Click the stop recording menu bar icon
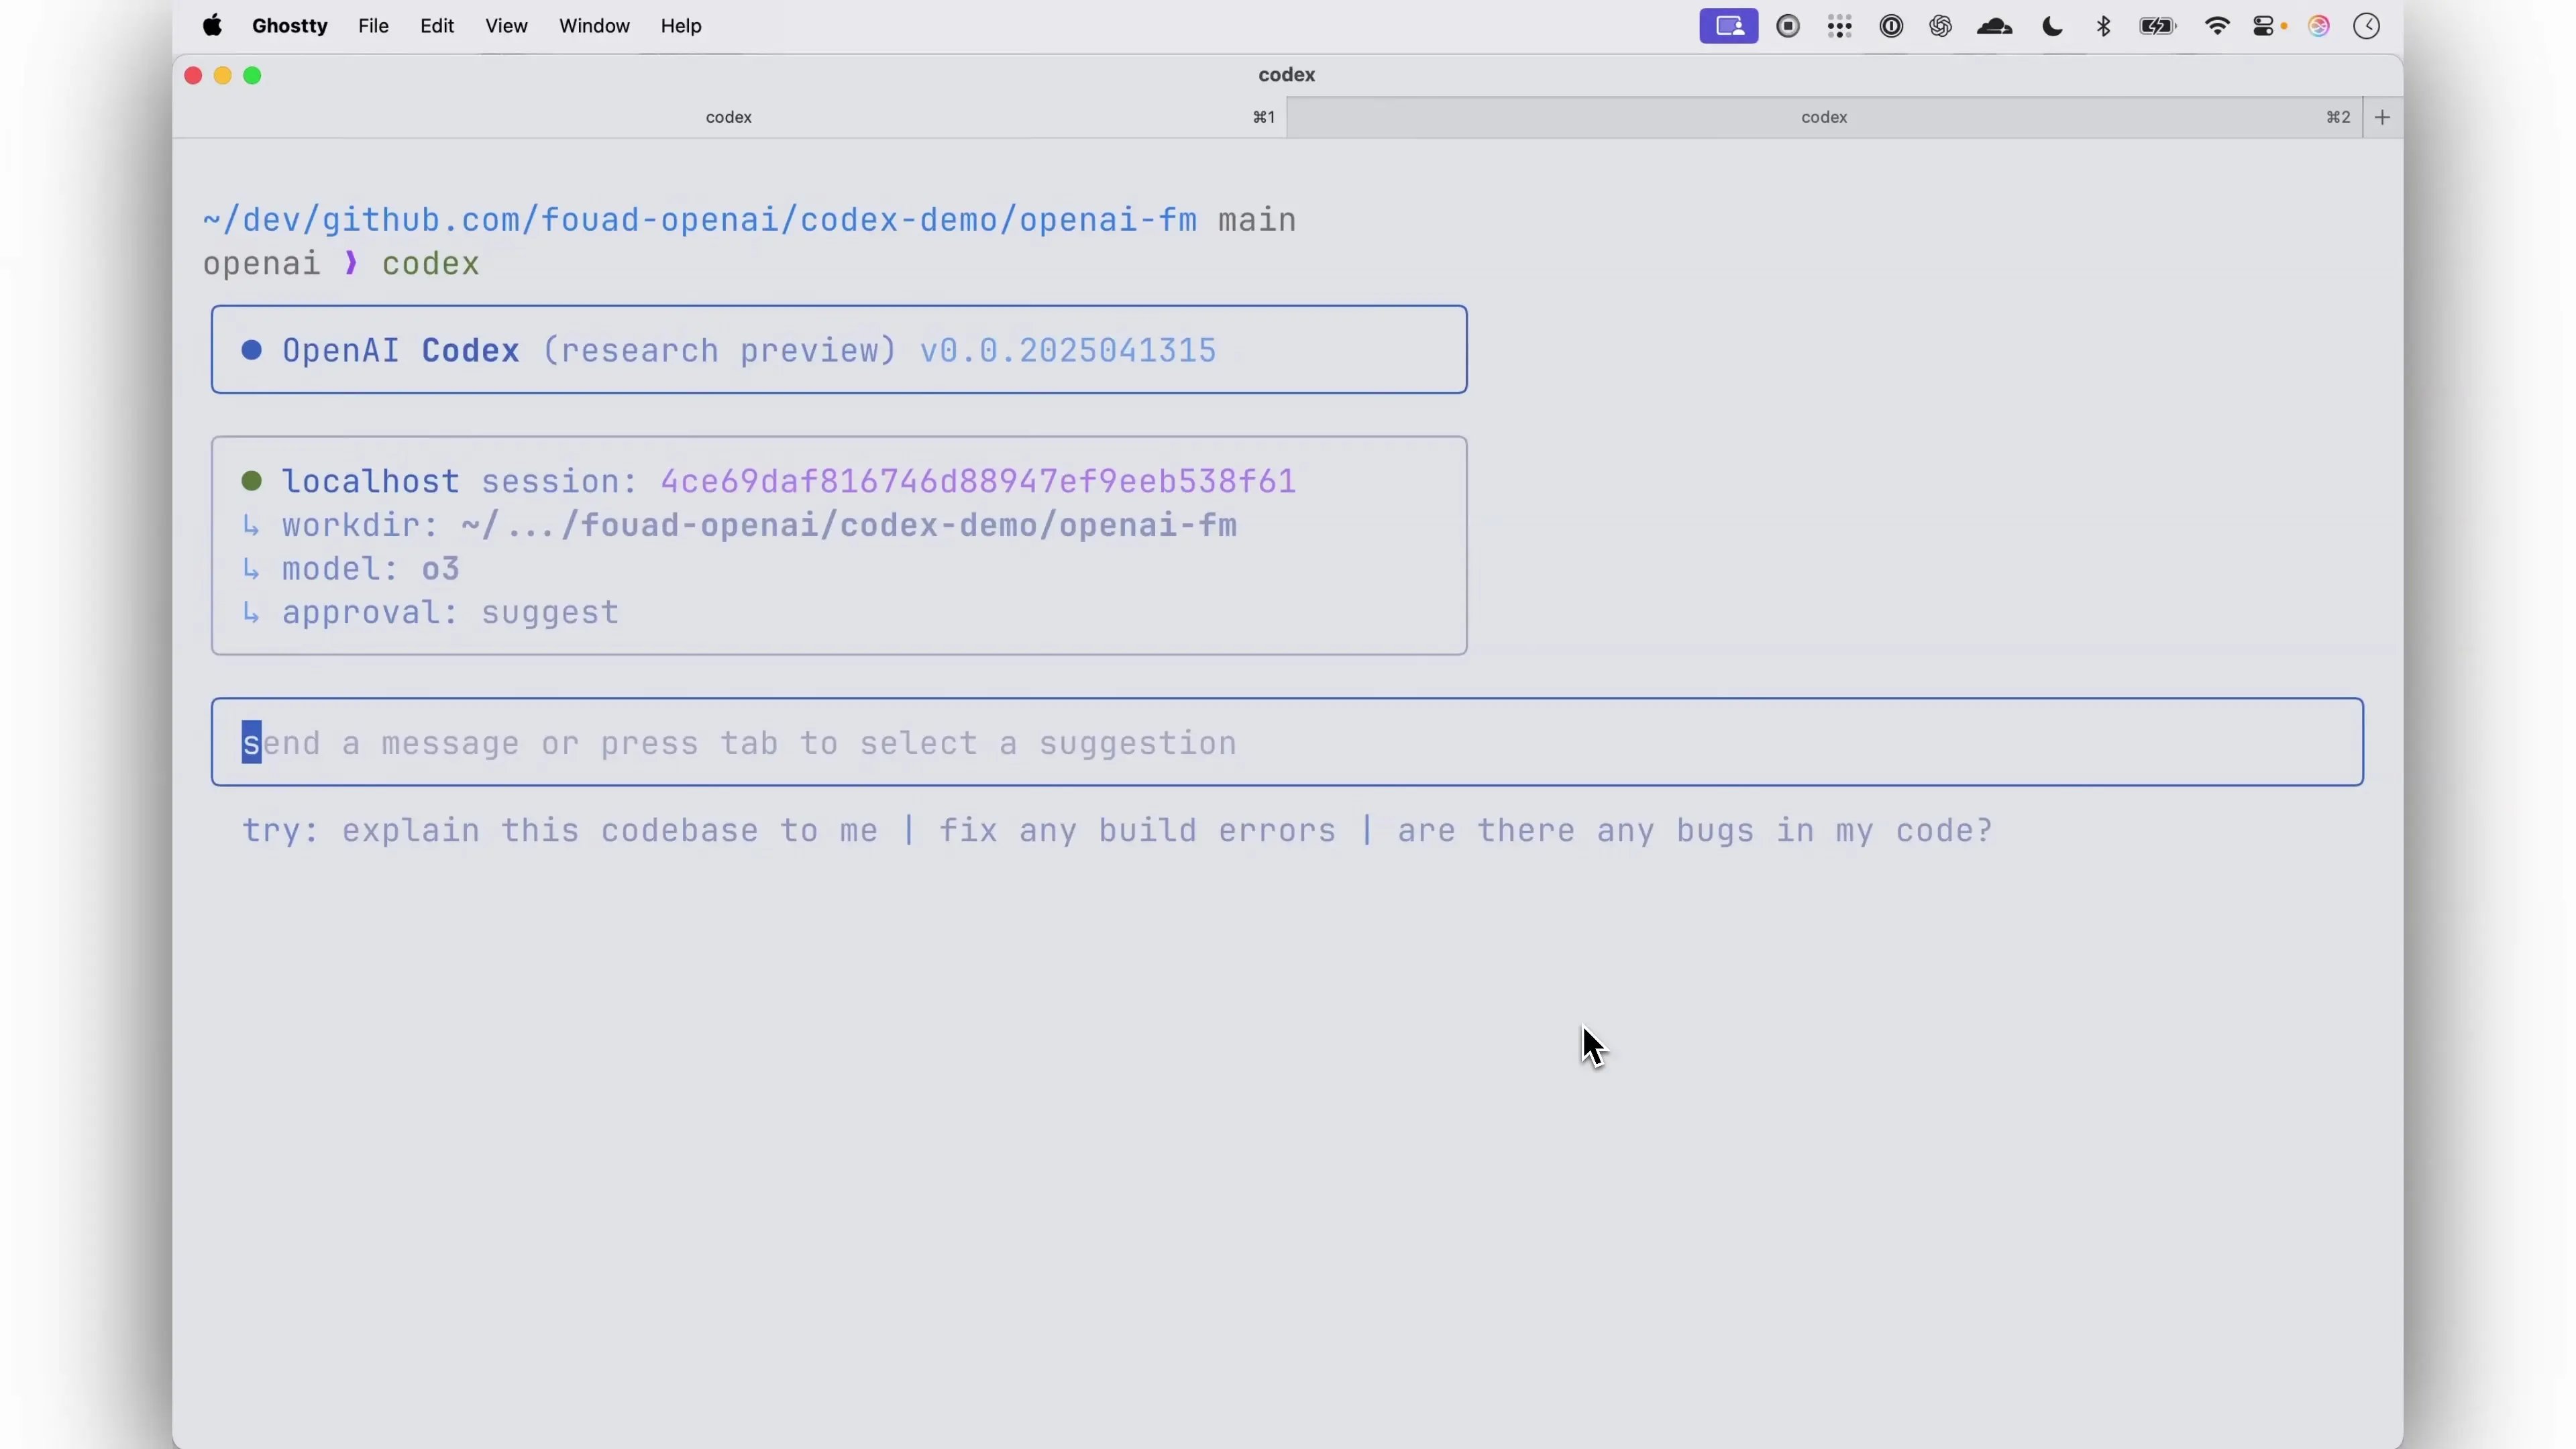 1788,26
